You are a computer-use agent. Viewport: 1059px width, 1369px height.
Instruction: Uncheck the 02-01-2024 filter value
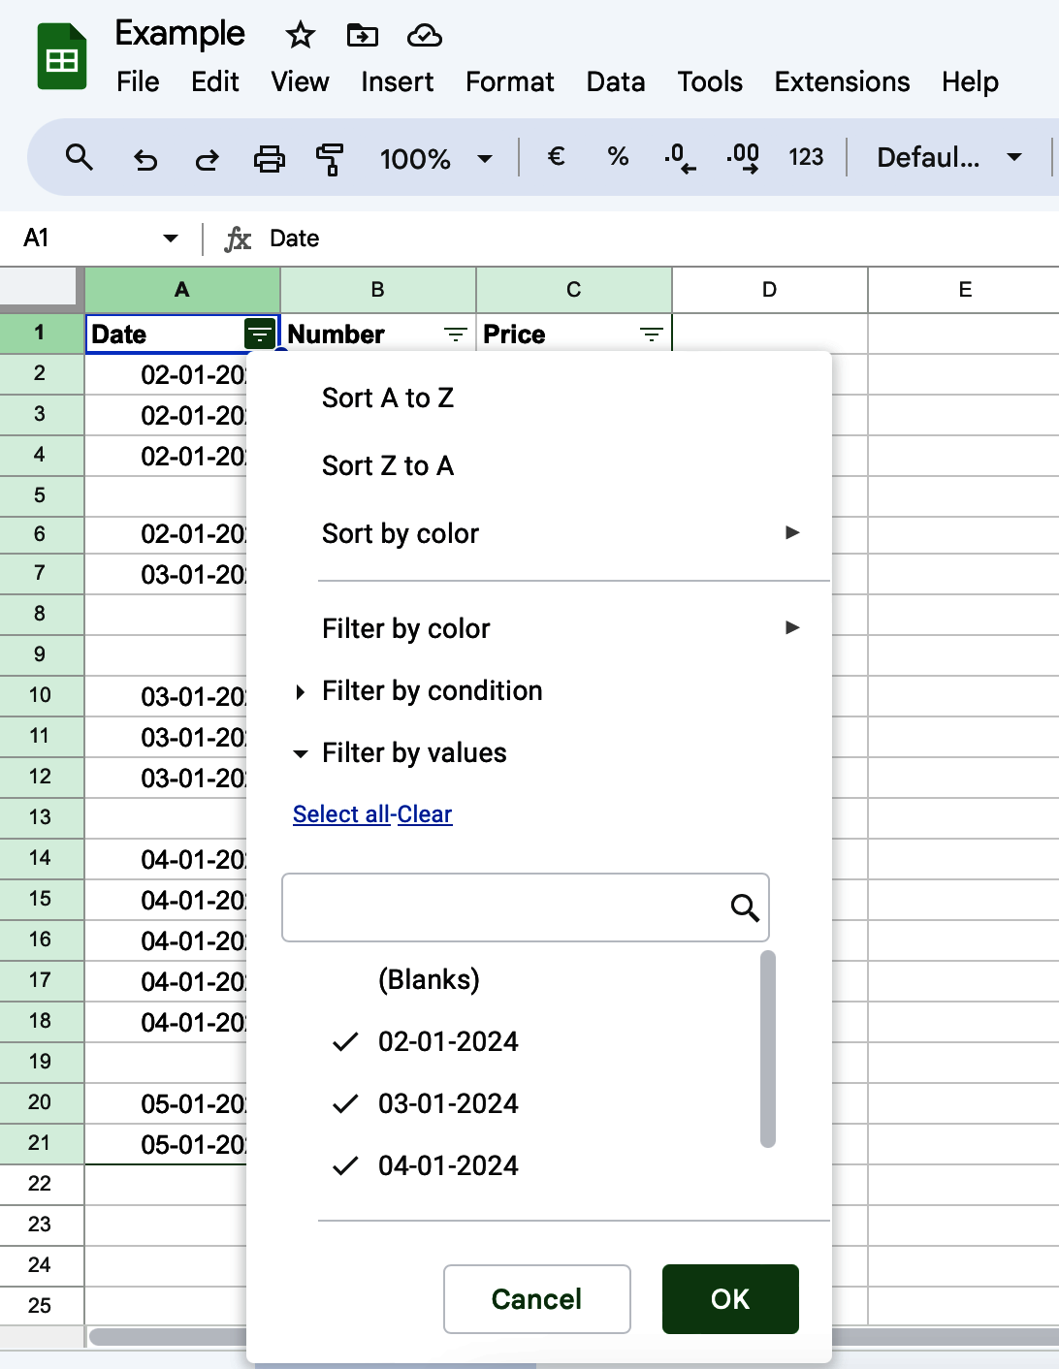(345, 1041)
